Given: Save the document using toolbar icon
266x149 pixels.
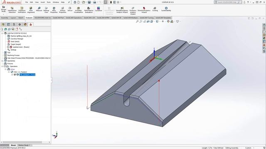Looking at the screenshot, I should [x=89, y=2].
